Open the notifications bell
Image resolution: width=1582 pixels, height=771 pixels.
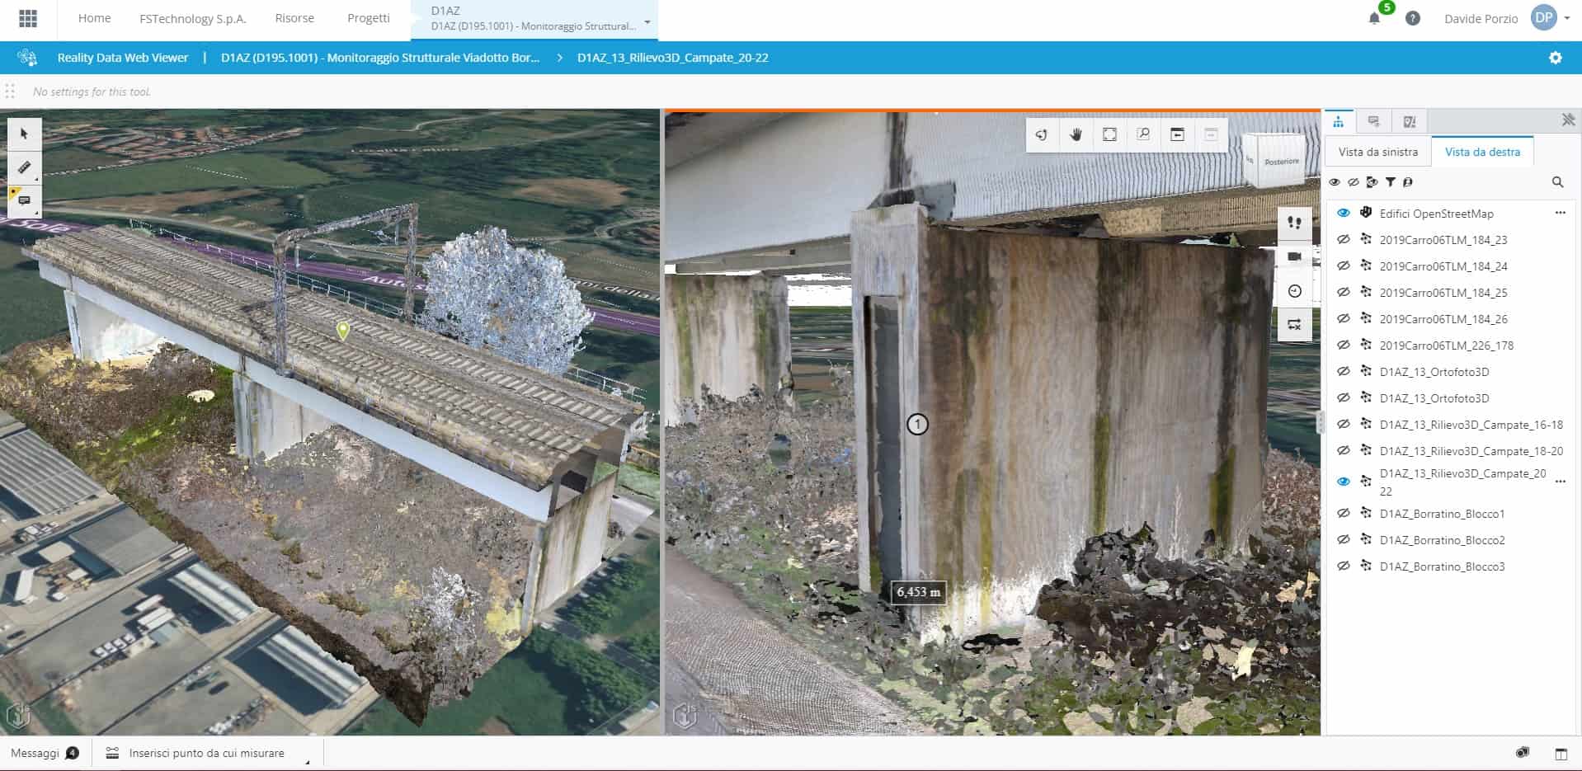[1374, 18]
